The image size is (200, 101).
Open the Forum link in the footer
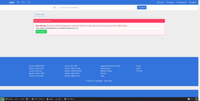(138, 66)
